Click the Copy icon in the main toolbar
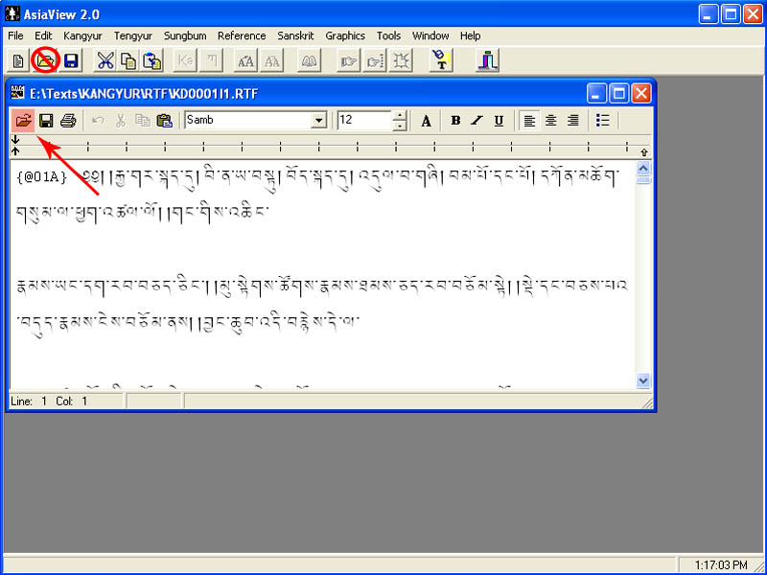 (x=128, y=60)
